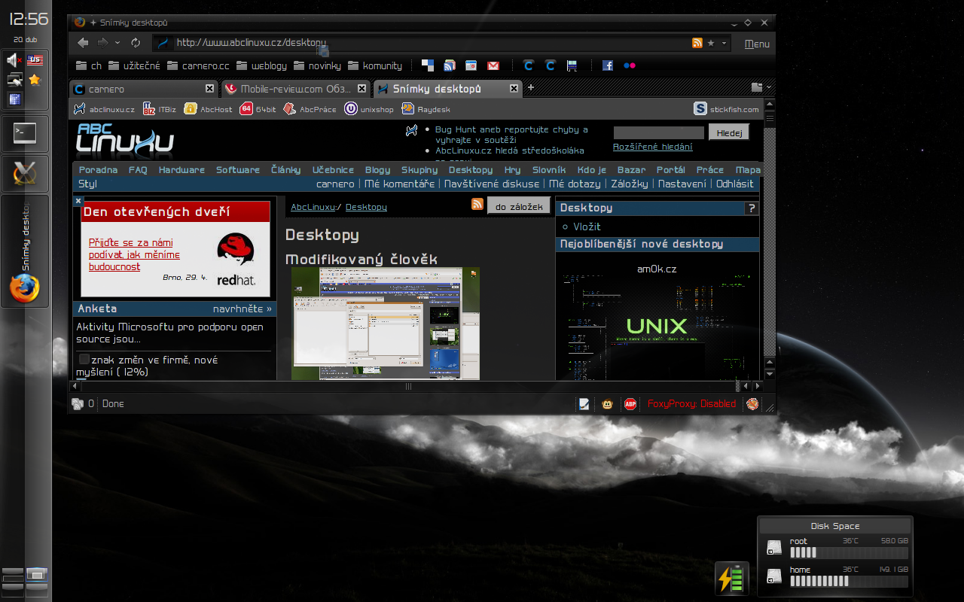964x602 pixels.
Task: Tick the znak změn ve firmě poll checkbox
Action: [84, 360]
